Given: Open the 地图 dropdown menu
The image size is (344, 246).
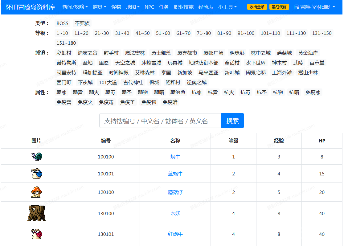Looking at the screenshot, I should coord(133,7).
